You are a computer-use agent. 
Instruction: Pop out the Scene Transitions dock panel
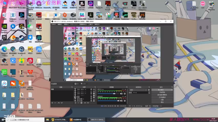pos(149,87)
